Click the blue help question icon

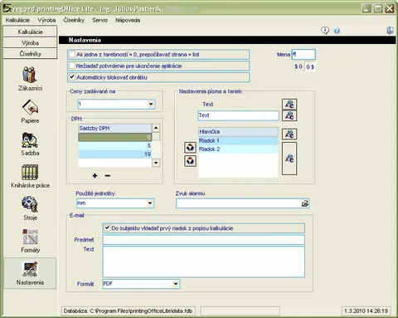click(337, 31)
